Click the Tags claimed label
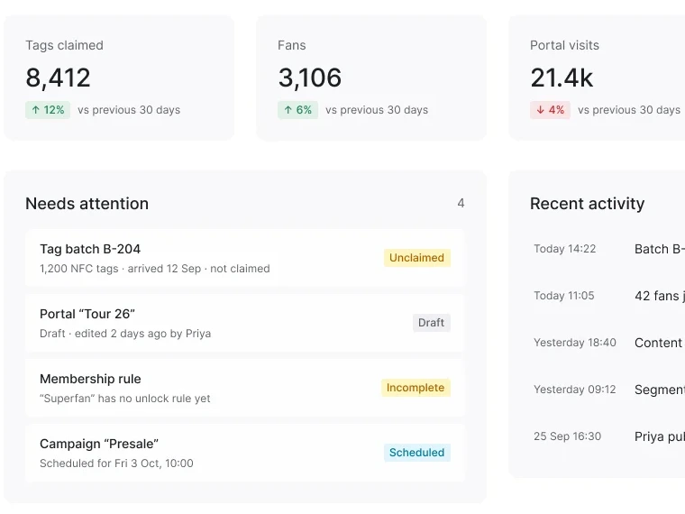 [x=64, y=45]
